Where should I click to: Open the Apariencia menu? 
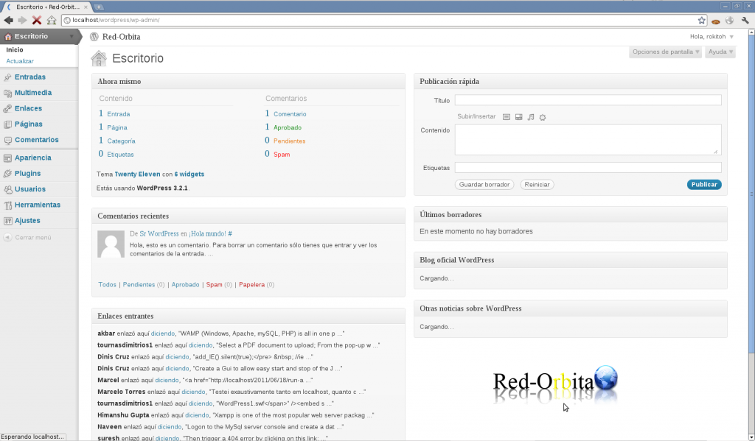pos(32,158)
